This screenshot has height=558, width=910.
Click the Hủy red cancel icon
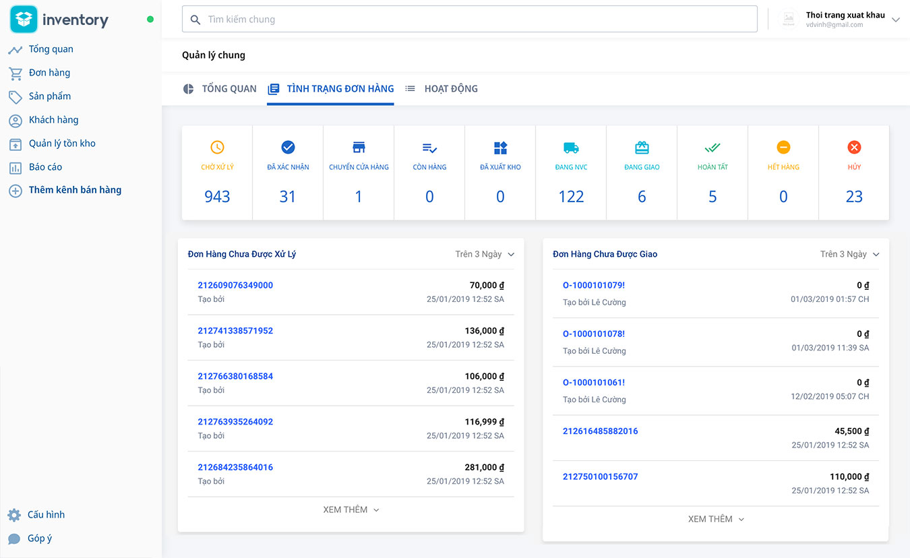(854, 147)
